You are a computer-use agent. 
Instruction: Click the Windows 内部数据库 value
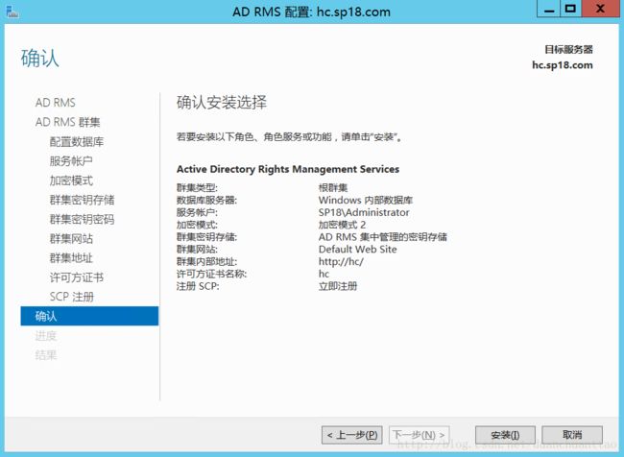(366, 201)
